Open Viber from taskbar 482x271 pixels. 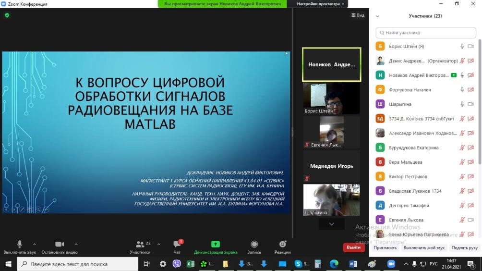pyautogui.click(x=177, y=264)
